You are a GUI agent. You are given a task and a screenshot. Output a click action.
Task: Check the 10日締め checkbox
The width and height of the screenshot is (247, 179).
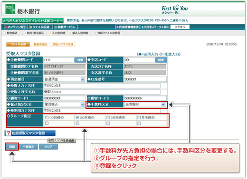click(47, 117)
